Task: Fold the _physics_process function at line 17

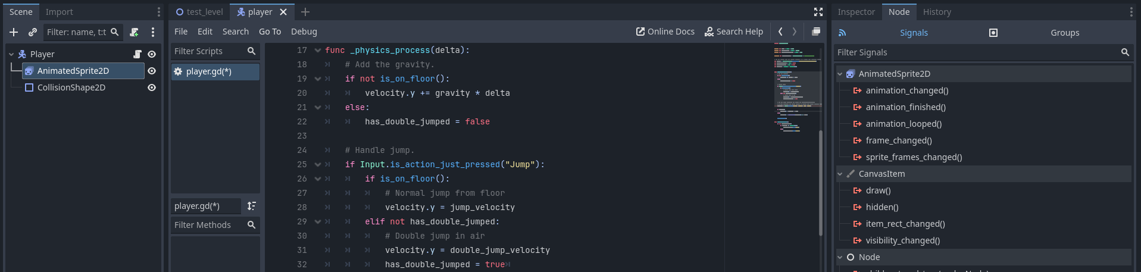Action: (318, 51)
